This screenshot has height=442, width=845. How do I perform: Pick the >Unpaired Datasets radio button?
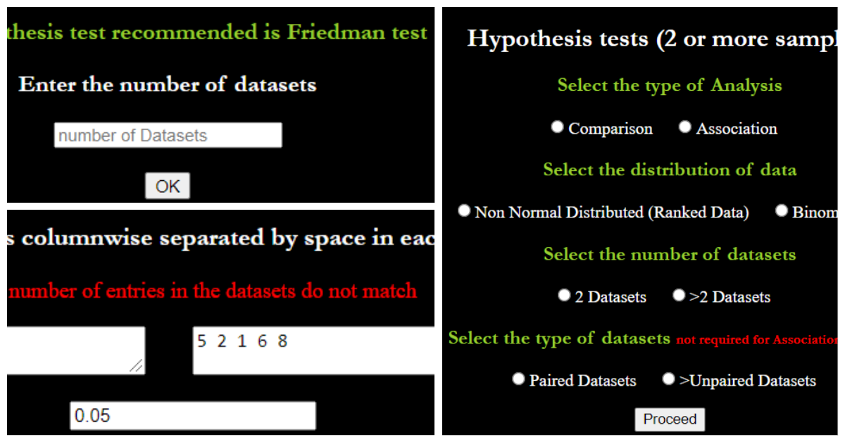[x=669, y=379]
